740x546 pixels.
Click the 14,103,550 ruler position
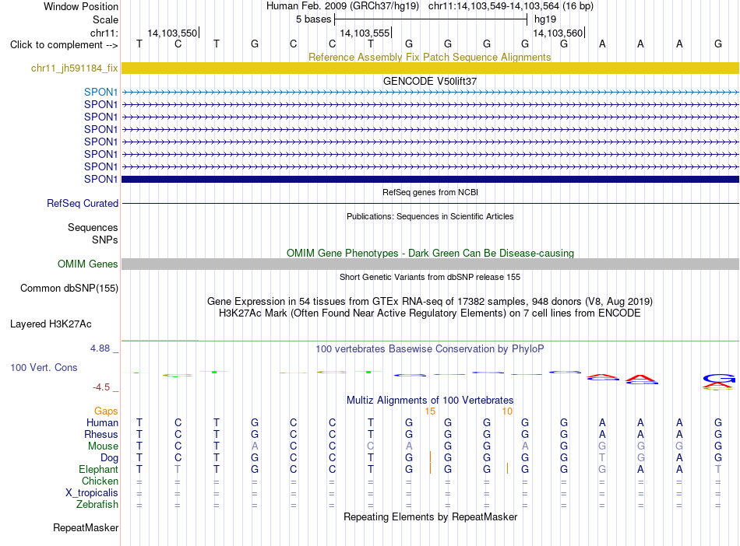[173, 33]
